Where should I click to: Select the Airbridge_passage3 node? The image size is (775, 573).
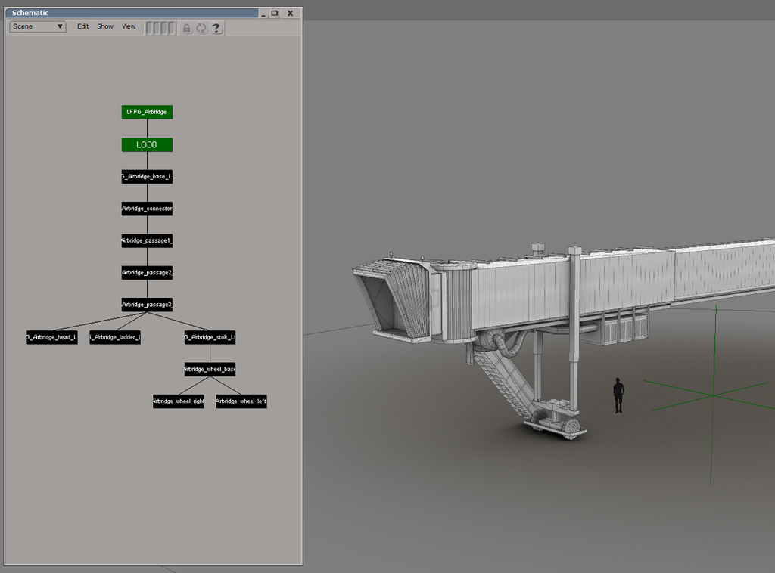coord(147,305)
